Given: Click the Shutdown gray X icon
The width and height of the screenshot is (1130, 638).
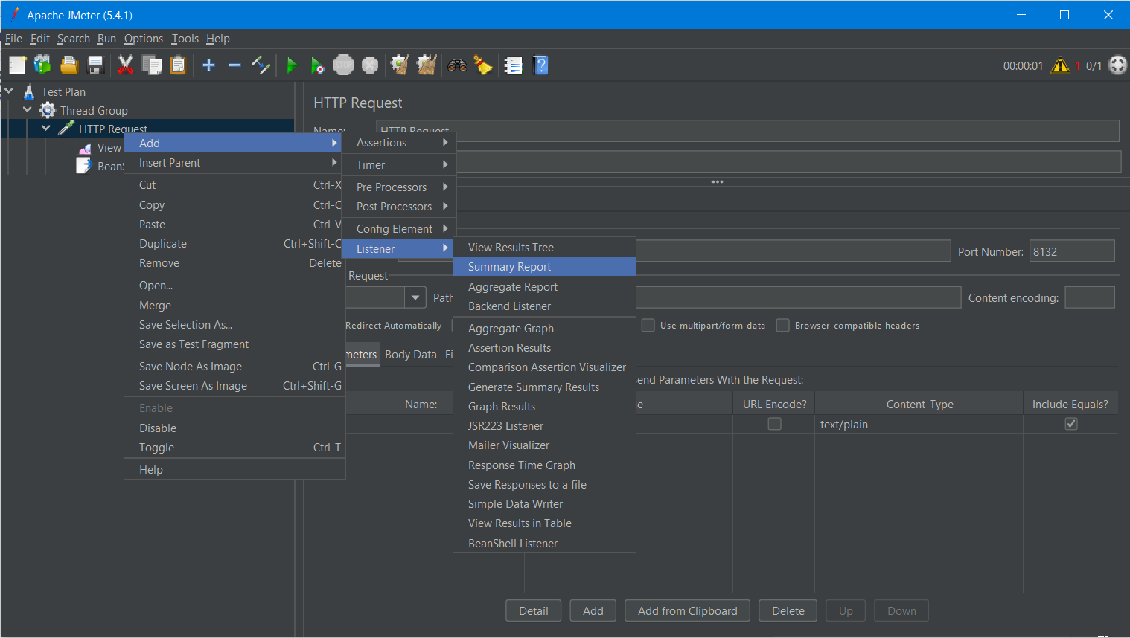Looking at the screenshot, I should tap(370, 65).
